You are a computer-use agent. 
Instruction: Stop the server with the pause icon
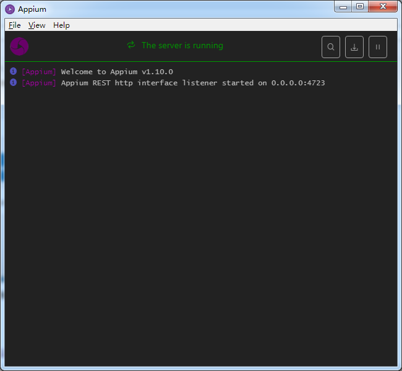point(378,47)
